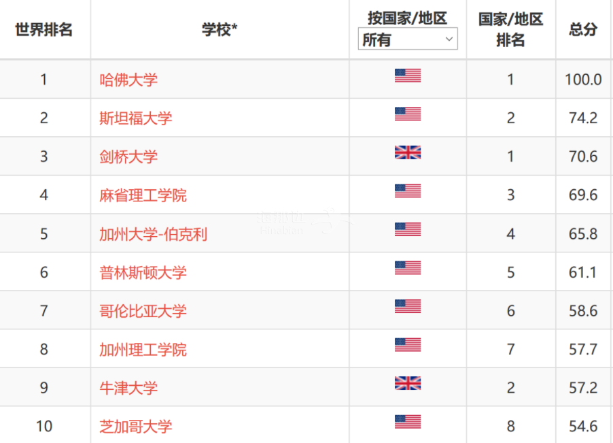Open the 斯坦福大学 link

[x=136, y=118]
